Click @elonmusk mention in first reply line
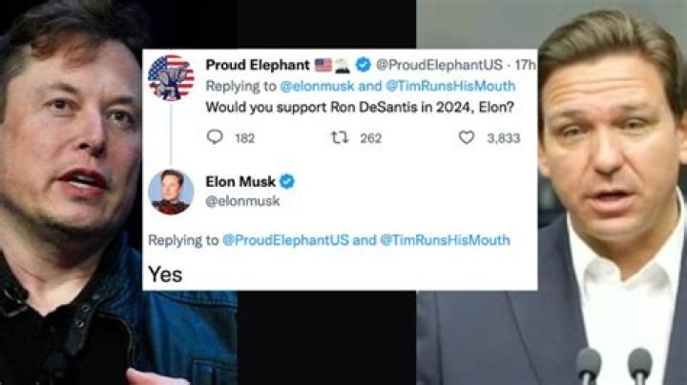The width and height of the screenshot is (687, 385). click(308, 86)
